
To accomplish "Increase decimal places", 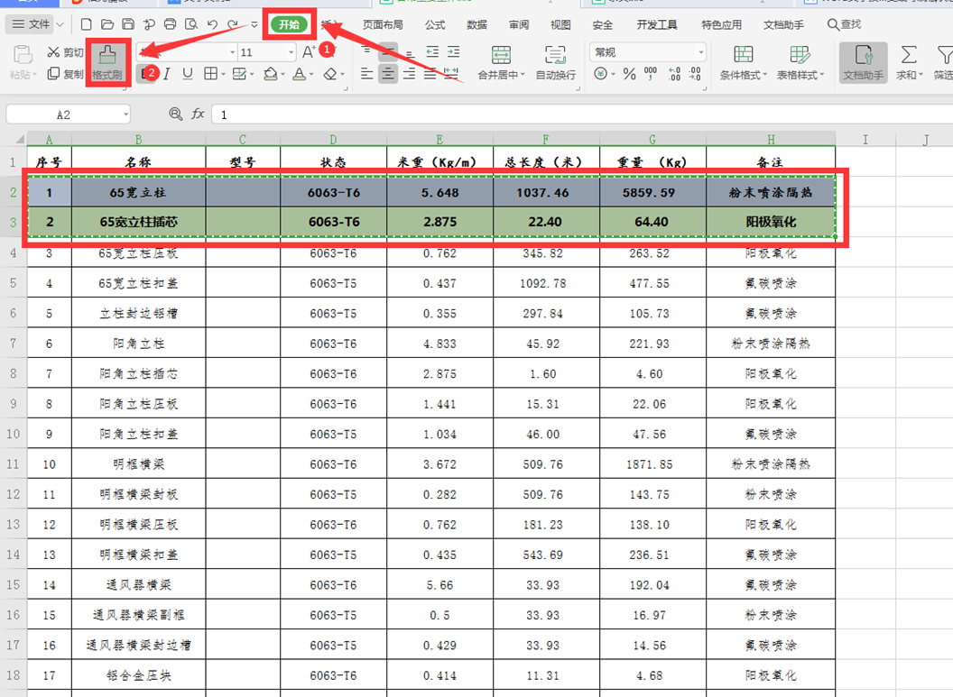I will click(674, 74).
